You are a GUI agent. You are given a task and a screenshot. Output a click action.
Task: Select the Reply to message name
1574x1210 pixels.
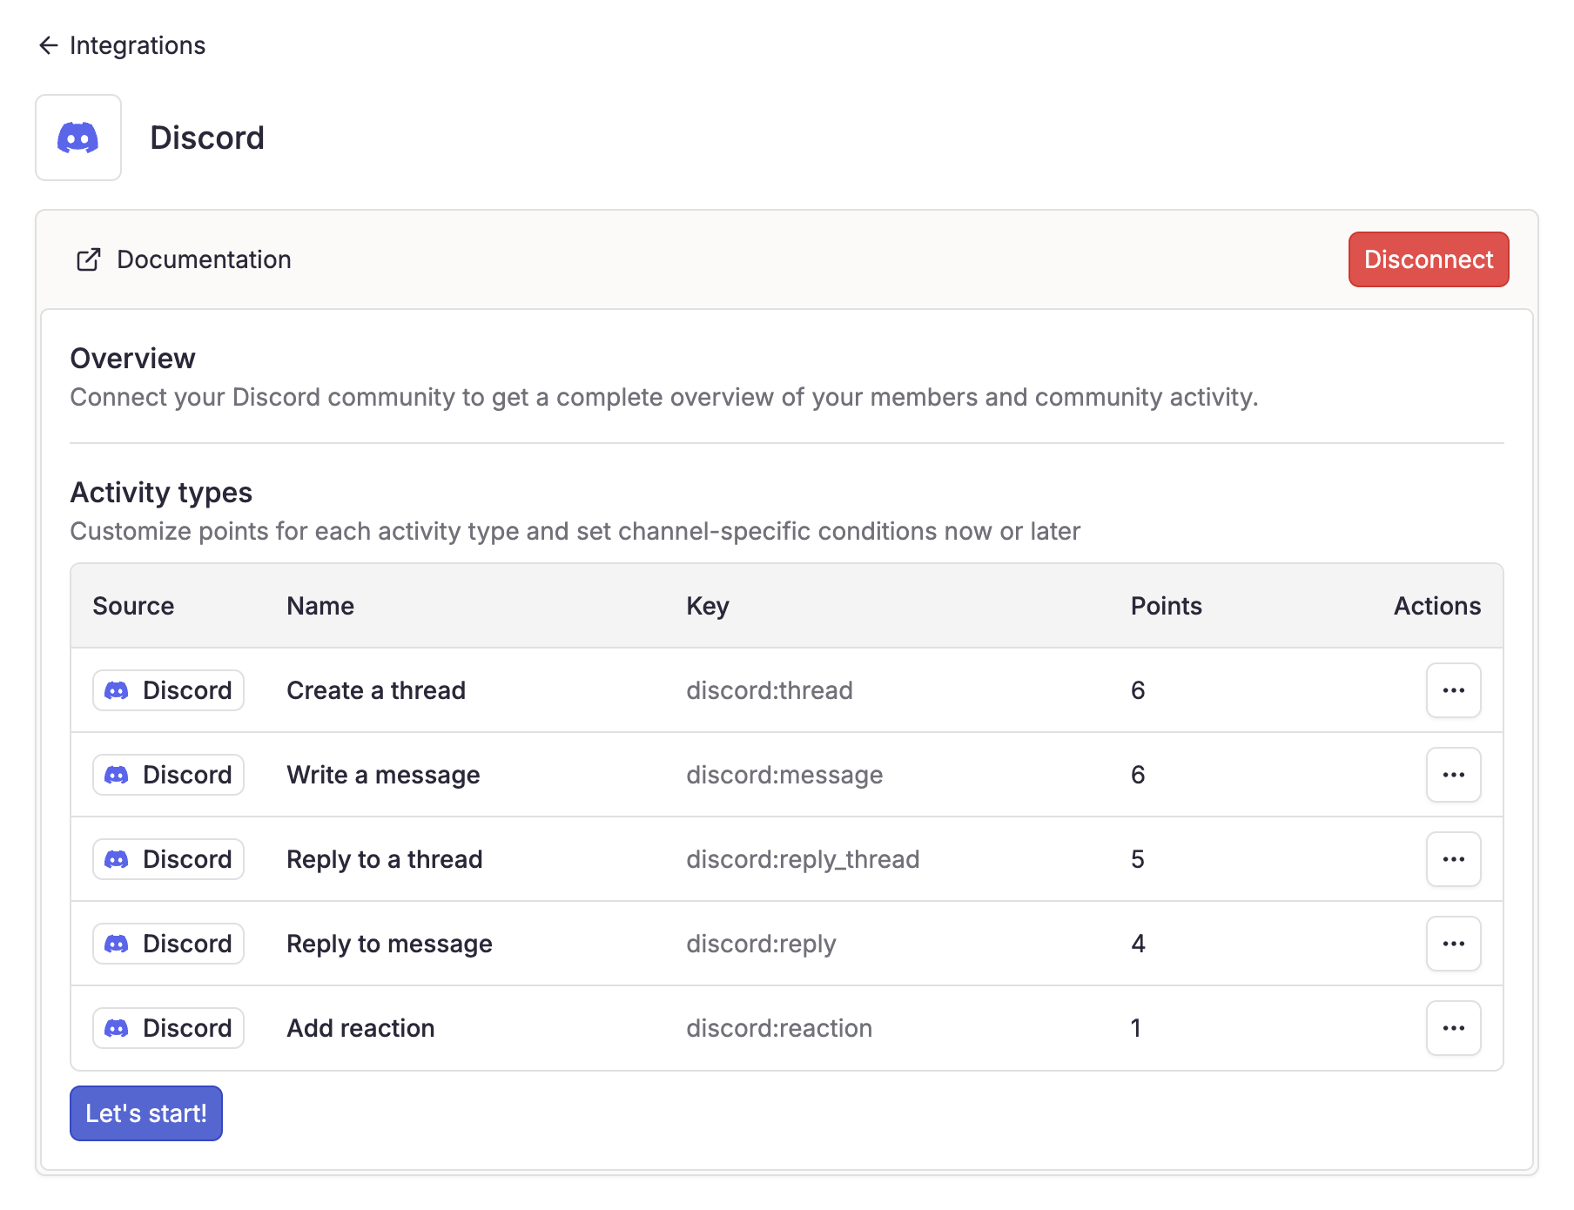pyautogui.click(x=389, y=944)
